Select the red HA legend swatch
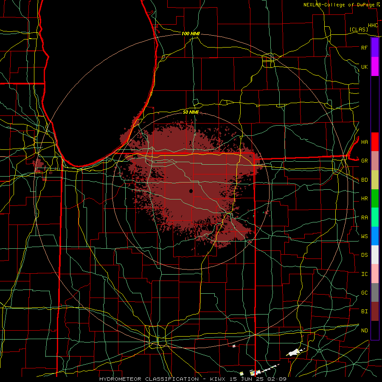 [375, 142]
